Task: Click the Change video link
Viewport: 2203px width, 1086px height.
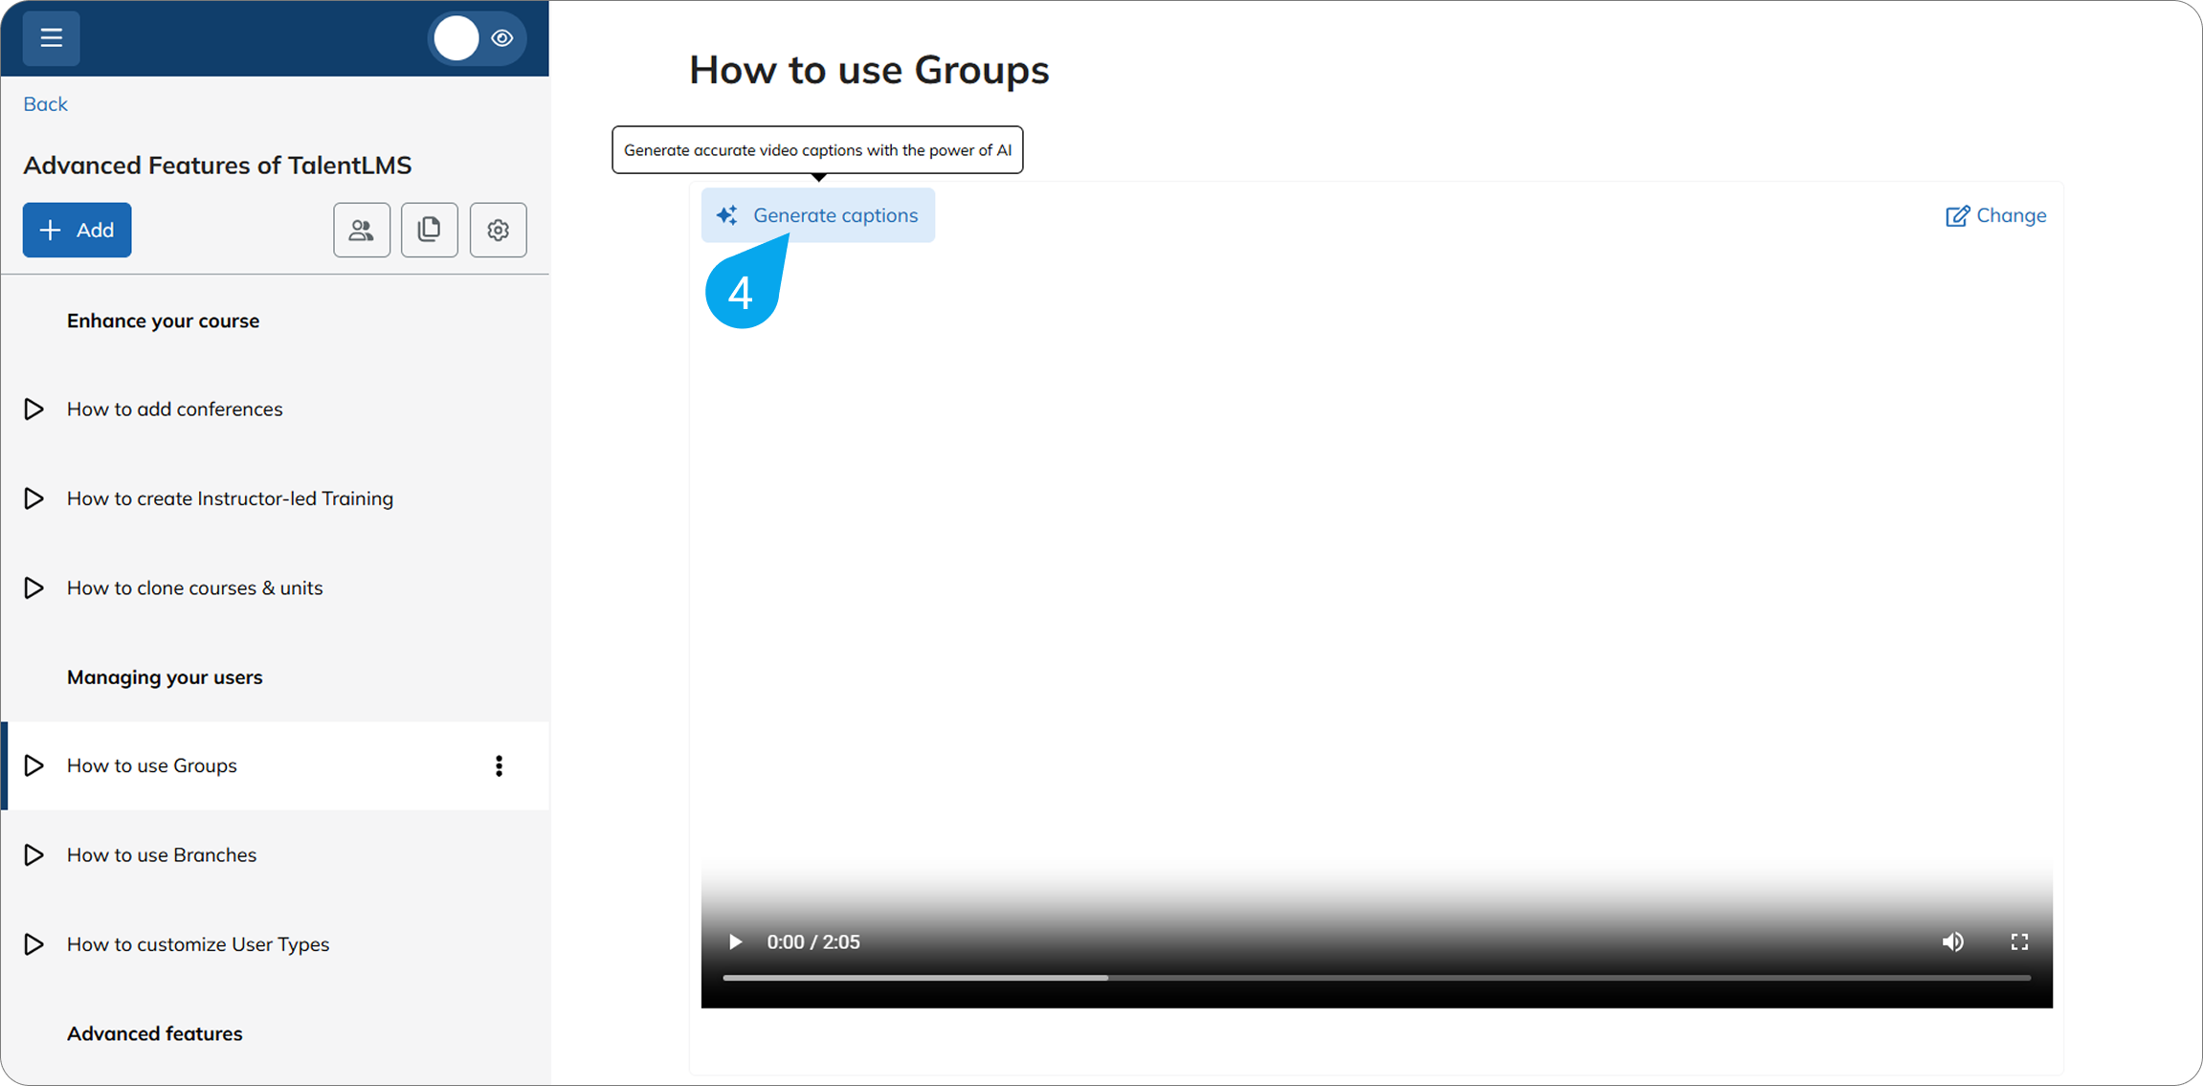Action: click(1995, 215)
